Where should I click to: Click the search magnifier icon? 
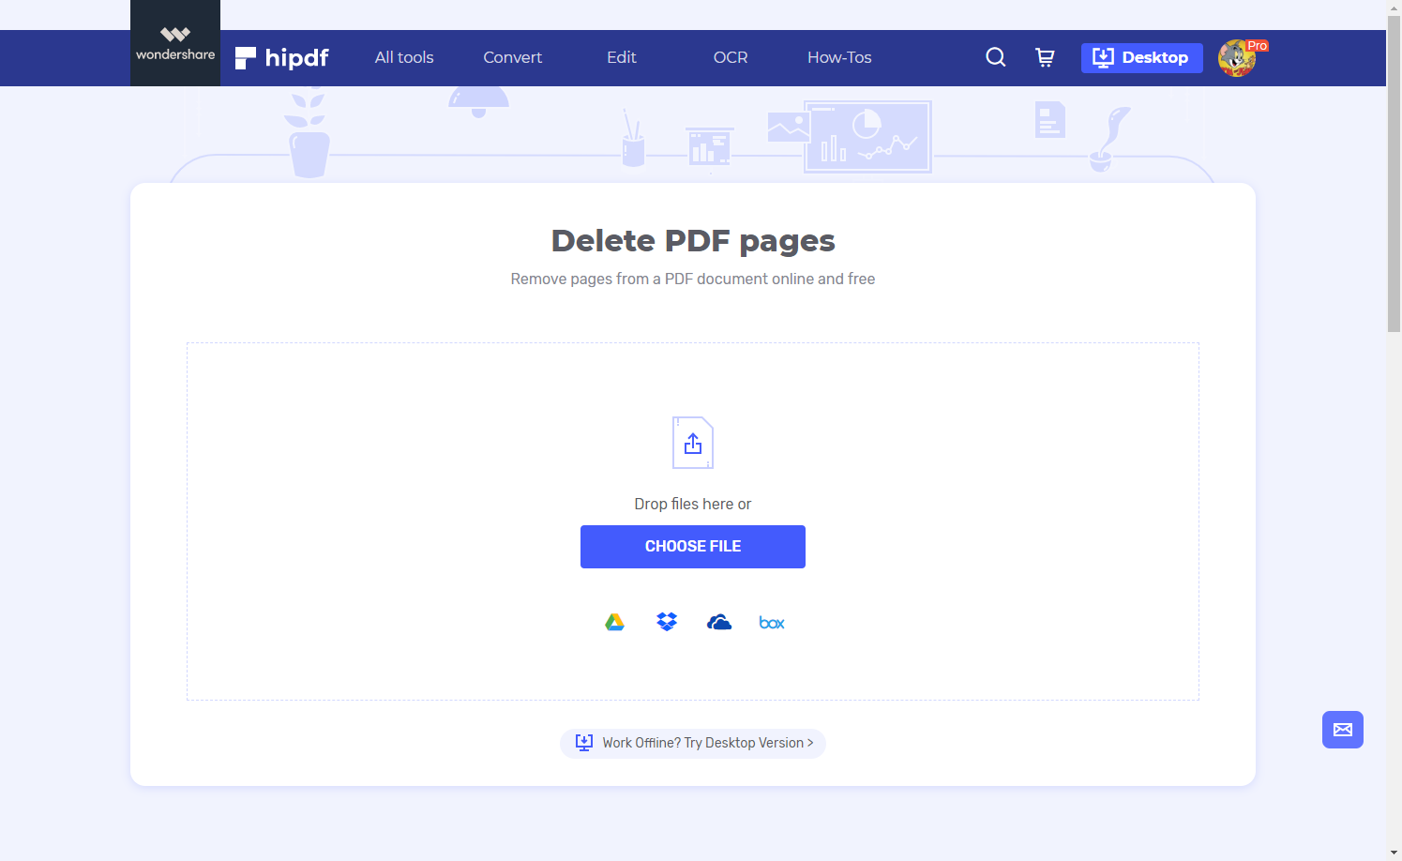tap(996, 57)
